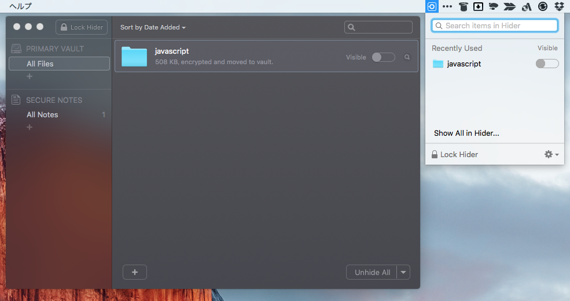Click Lock Hider in the popup
The image size is (570, 301).
pos(454,154)
